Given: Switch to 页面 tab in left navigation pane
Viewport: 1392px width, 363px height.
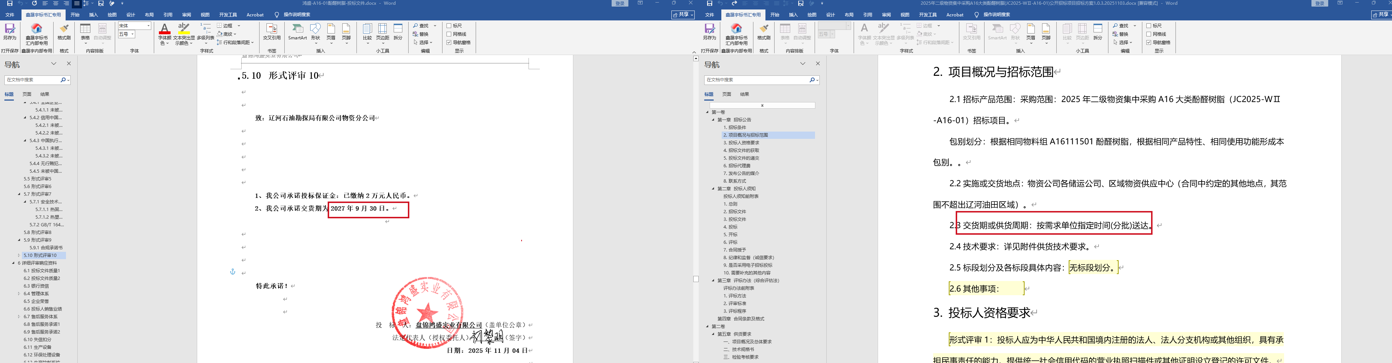Looking at the screenshot, I should point(27,94).
